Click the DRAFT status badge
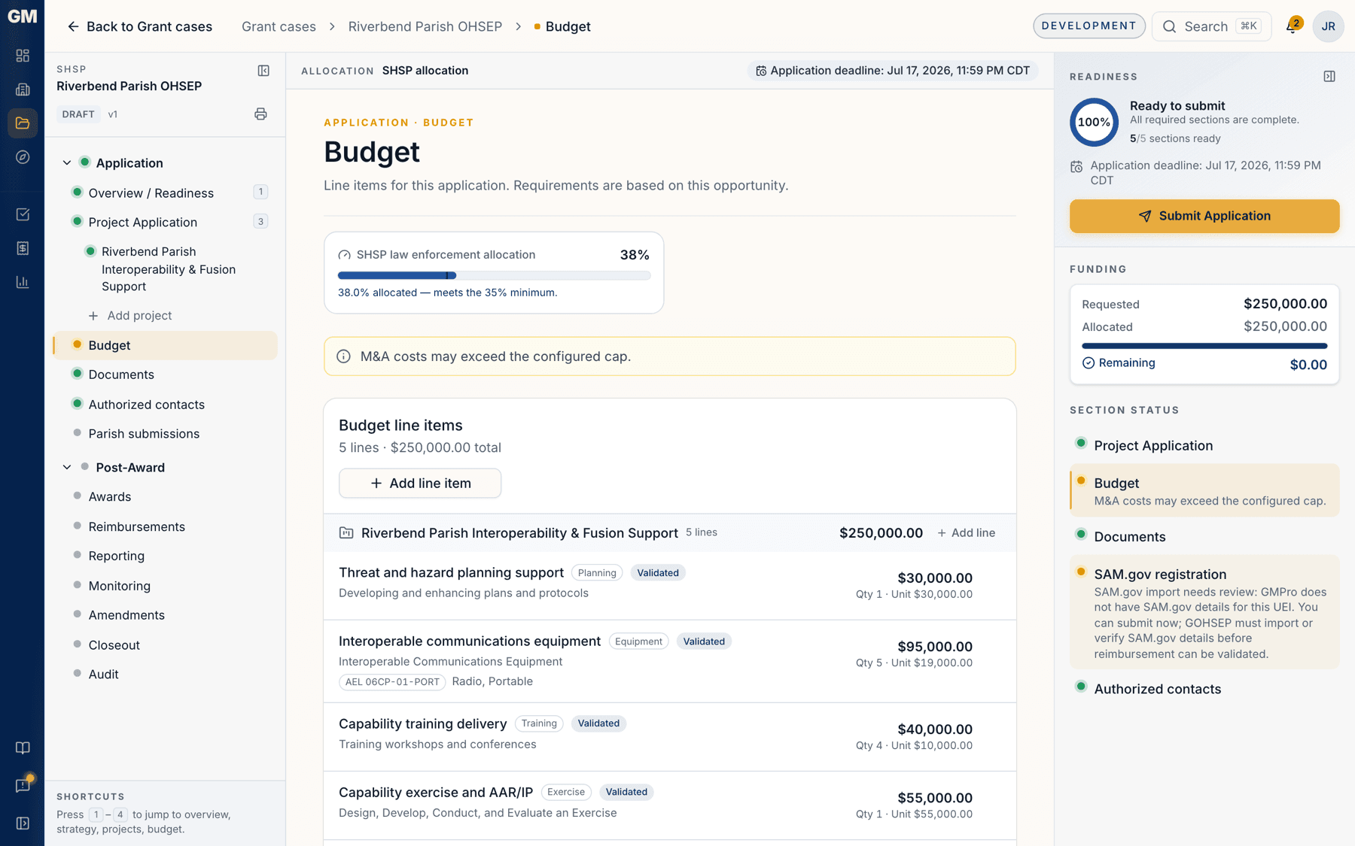Image resolution: width=1355 pixels, height=846 pixels. point(78,114)
